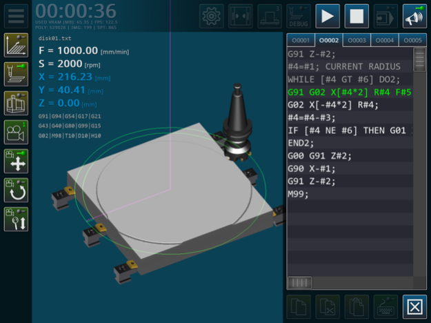Enable camera zoom mode
This screenshot has height=323, width=431.
pyautogui.click(x=16, y=219)
